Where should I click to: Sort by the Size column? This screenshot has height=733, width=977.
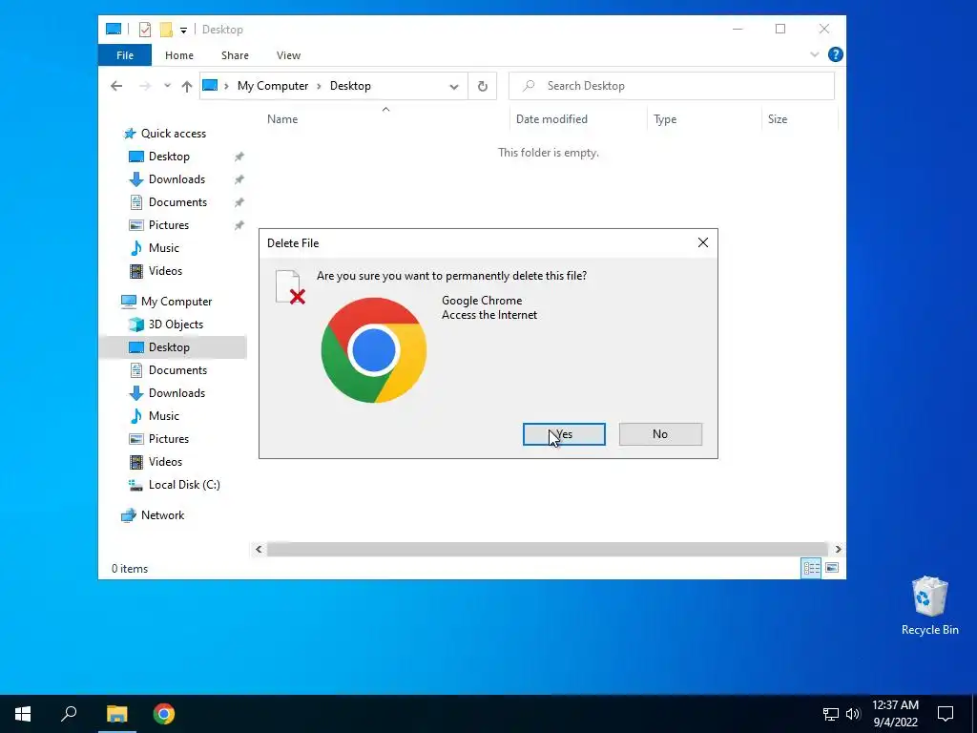click(777, 119)
